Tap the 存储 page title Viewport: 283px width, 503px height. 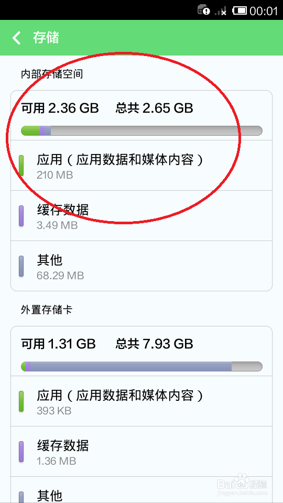pyautogui.click(x=46, y=38)
